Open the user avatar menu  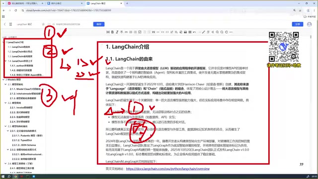[x=309, y=24]
